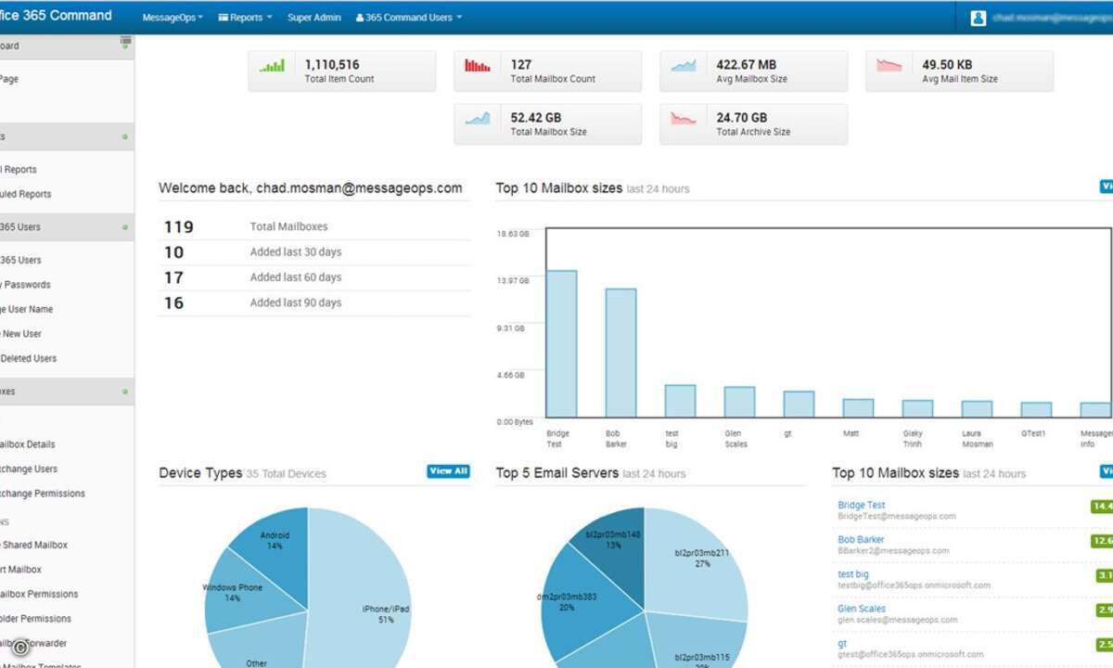Click the testbig@office365ops.onmicrosoft.com address text
Viewport: 1113px width, 668px height.
pos(914,585)
